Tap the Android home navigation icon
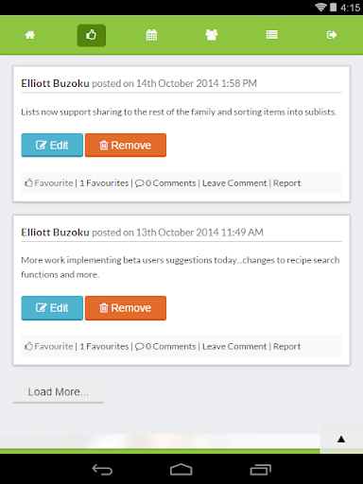The width and height of the screenshot is (363, 484). point(181,470)
